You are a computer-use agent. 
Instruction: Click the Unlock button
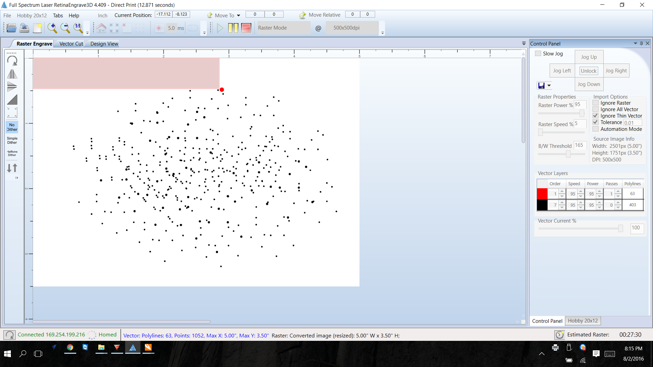point(588,71)
